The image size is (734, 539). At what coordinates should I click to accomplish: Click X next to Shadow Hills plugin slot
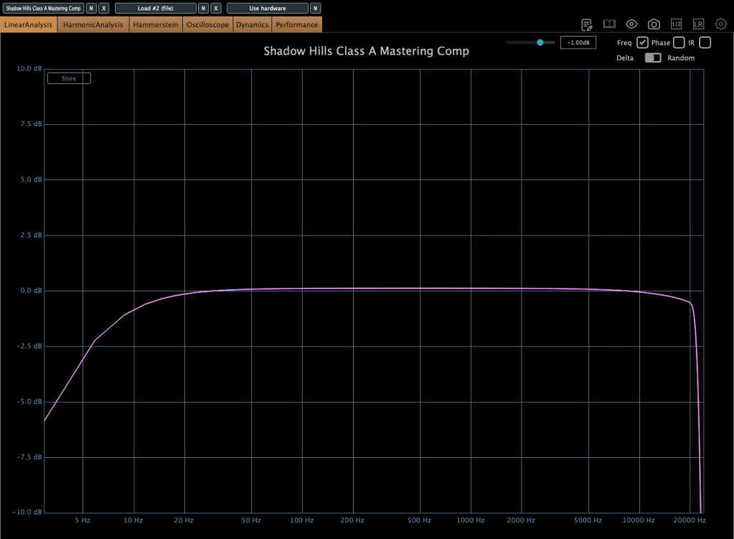[104, 8]
